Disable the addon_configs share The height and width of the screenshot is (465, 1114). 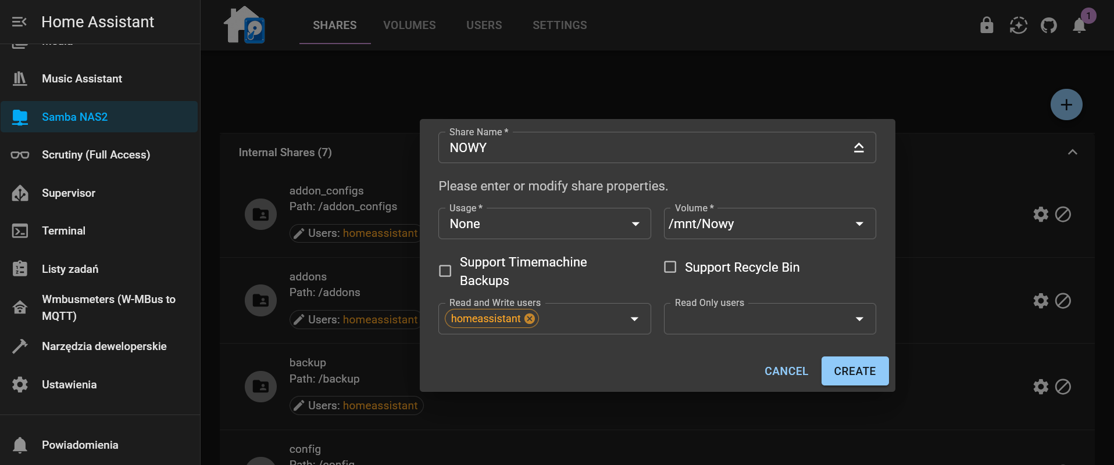(x=1063, y=214)
